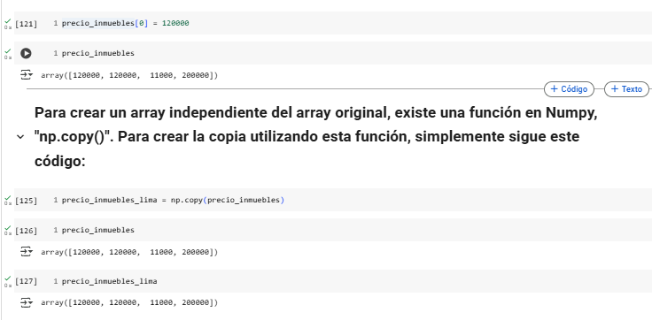Toggle output options for cell [126]
Image resolution: width=652 pixels, height=320 pixels.
(27, 252)
